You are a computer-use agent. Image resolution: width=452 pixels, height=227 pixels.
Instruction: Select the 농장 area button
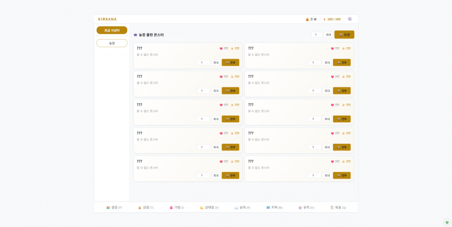(x=112, y=43)
